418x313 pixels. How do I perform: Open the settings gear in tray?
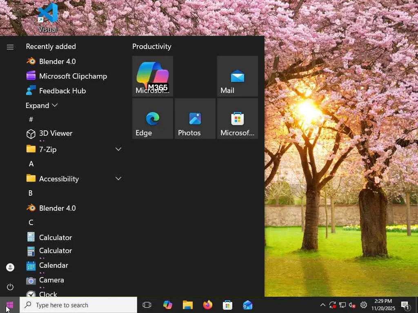pyautogui.click(x=363, y=305)
